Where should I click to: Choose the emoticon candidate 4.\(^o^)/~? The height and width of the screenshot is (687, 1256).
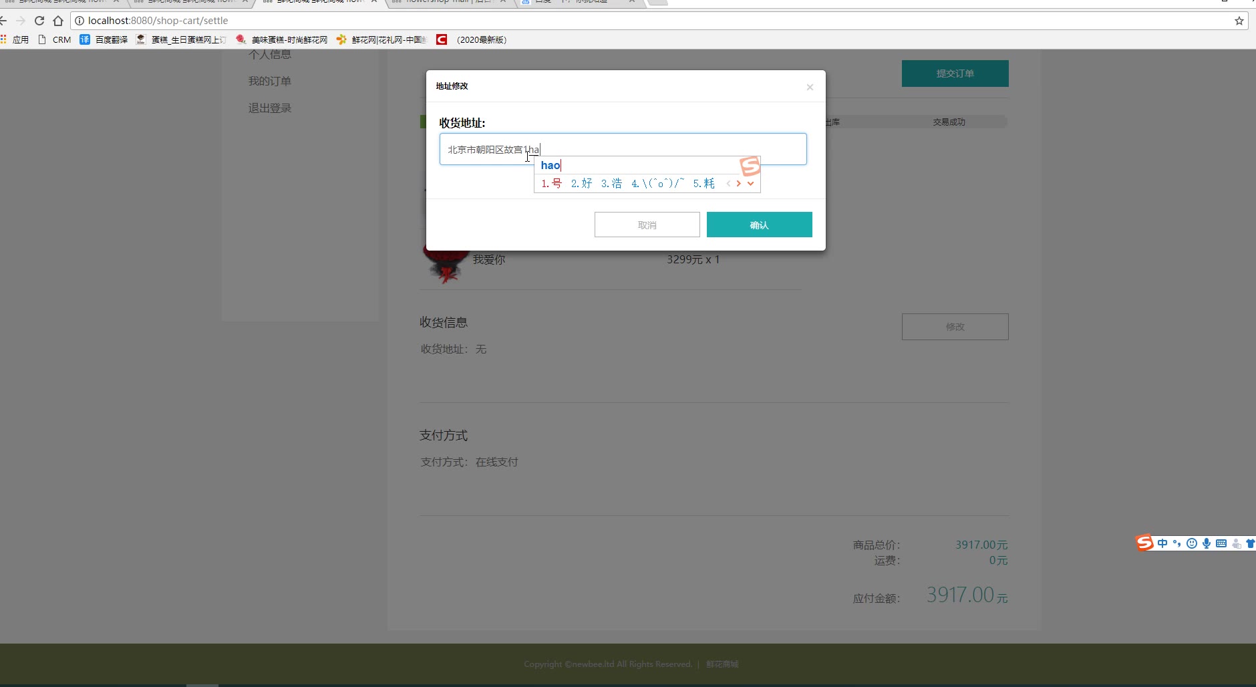point(658,183)
